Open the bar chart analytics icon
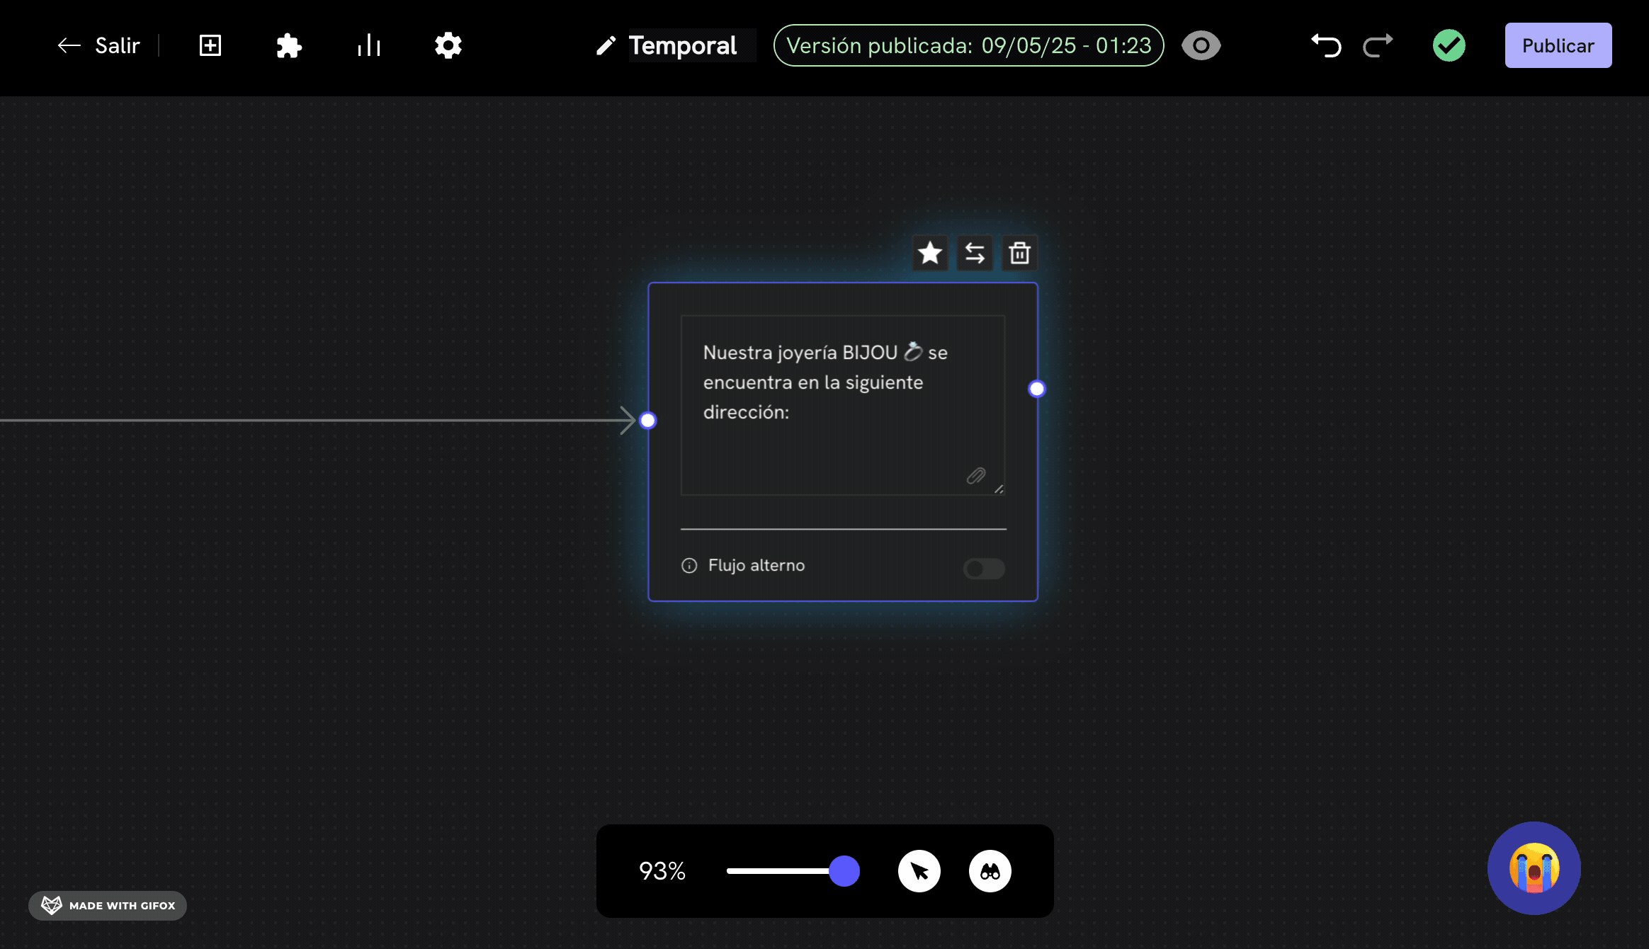Viewport: 1649px width, 949px height. pyautogui.click(x=369, y=46)
